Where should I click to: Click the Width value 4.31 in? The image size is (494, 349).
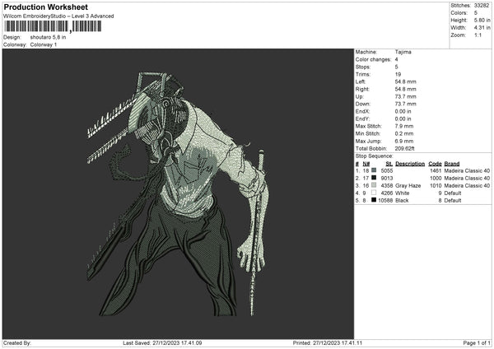(x=482, y=28)
